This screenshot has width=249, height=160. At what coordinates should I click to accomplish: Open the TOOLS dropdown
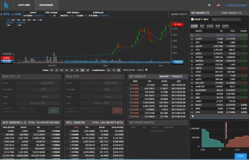coord(140,70)
